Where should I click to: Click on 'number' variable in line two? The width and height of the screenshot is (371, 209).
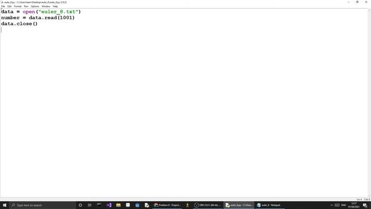[x=10, y=18]
